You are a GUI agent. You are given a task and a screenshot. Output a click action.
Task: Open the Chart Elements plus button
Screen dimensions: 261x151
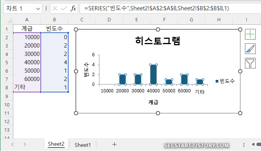[250, 34]
